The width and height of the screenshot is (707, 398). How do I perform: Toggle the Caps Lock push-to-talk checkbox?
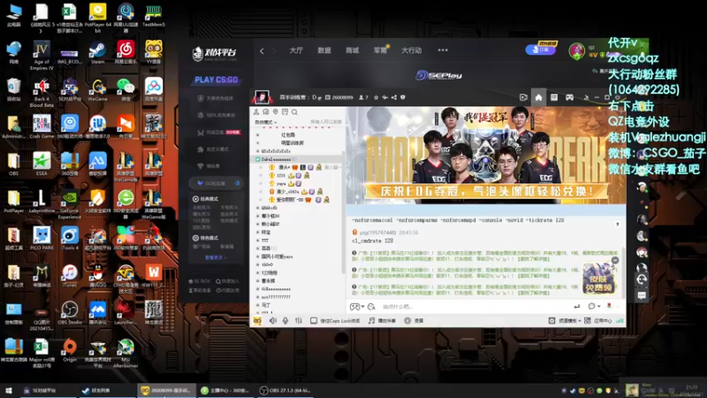pos(314,320)
